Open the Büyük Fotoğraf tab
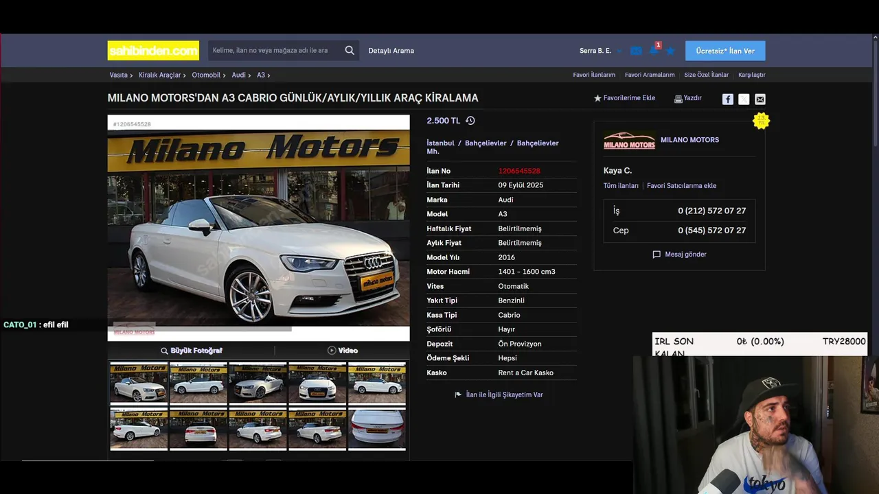The image size is (879, 494). [x=191, y=351]
